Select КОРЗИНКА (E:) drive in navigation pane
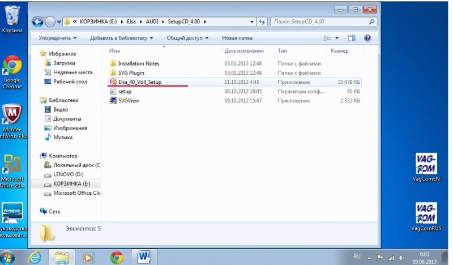453x265 pixels. click(x=72, y=183)
